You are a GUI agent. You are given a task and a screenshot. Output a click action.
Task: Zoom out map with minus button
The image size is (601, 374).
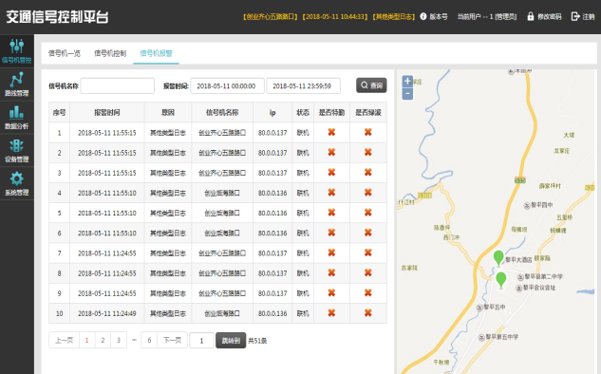pos(407,94)
